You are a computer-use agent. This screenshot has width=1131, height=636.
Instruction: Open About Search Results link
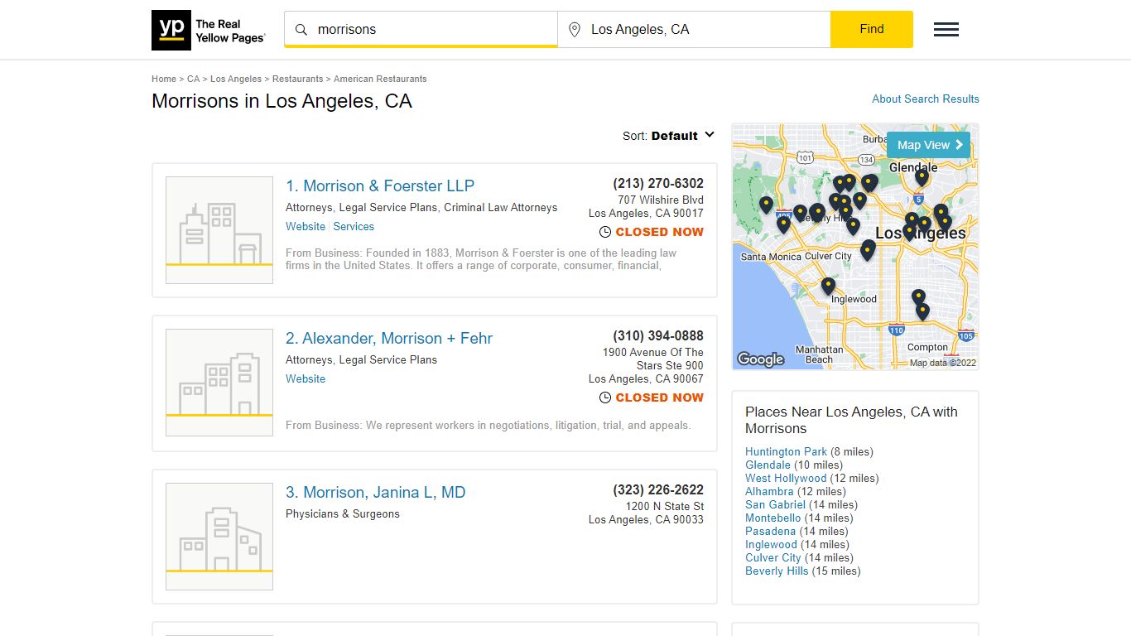coord(926,99)
